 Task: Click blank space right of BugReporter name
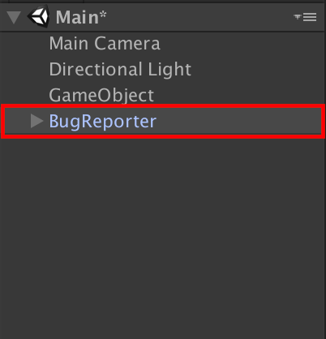click(238, 121)
